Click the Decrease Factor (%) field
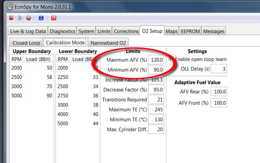260x163 pixels. tap(156, 89)
